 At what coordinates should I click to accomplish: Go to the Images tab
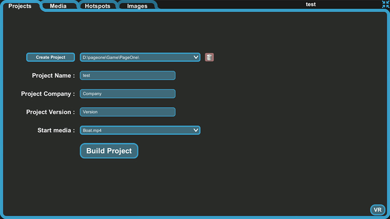pyautogui.click(x=137, y=6)
